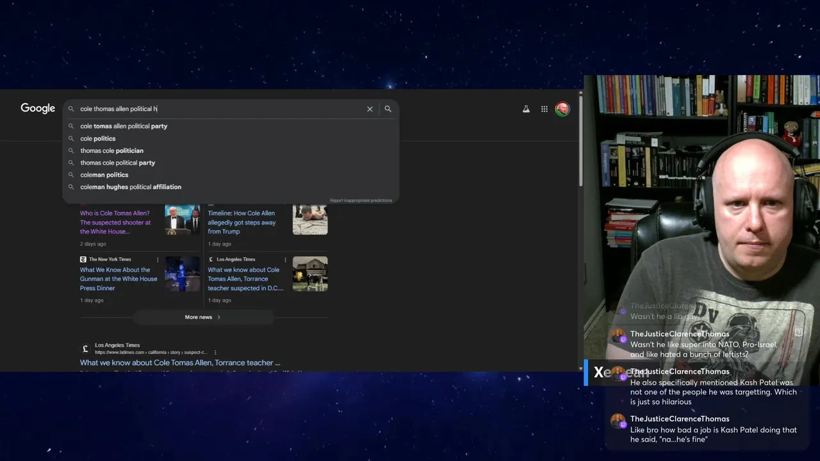Clear the search box with the X icon

tap(370, 109)
